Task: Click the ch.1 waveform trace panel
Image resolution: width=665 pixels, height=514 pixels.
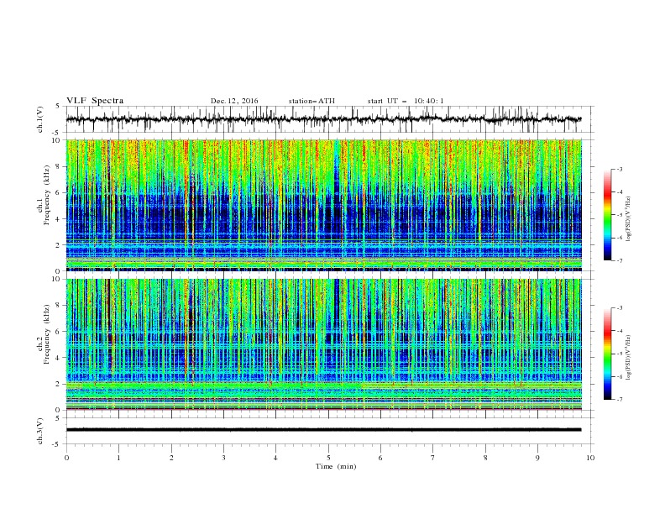Action: [330, 119]
